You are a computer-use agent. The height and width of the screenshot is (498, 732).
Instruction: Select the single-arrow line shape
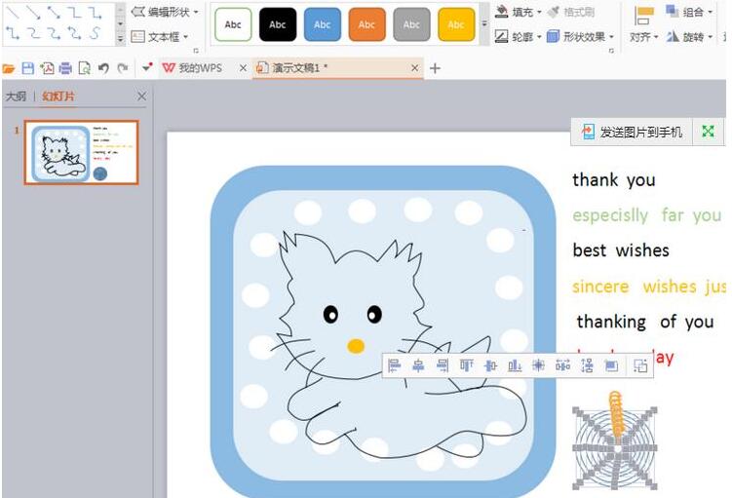33,13
